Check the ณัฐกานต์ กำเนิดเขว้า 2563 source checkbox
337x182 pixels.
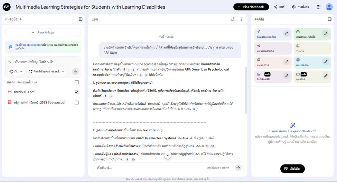77,102
